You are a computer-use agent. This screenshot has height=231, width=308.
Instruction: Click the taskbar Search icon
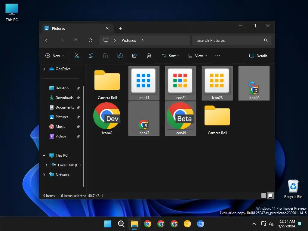pos(121,224)
